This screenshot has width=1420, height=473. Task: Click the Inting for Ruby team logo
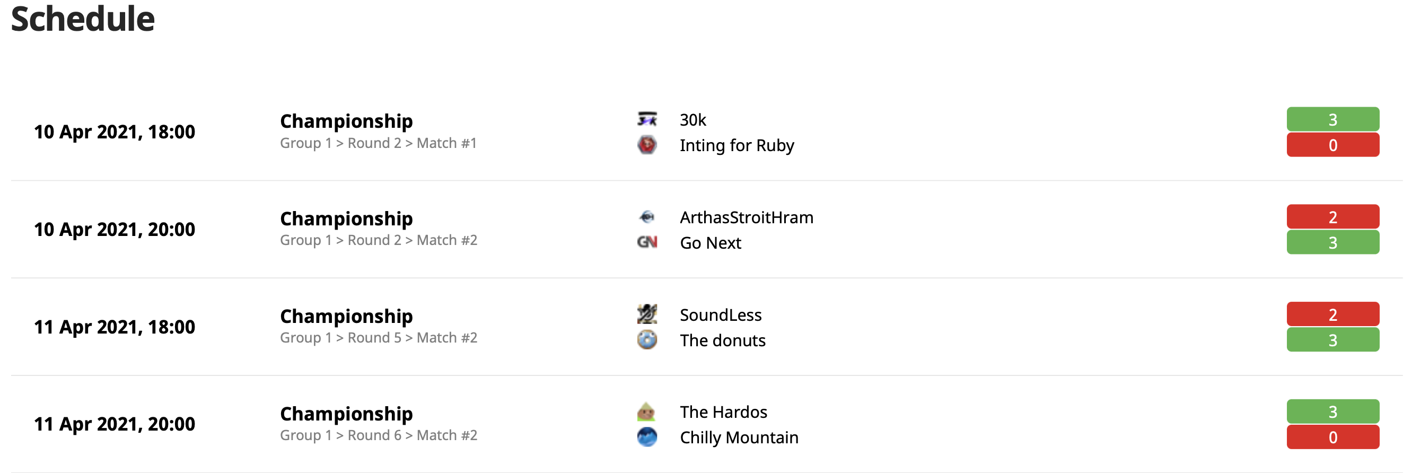[646, 145]
